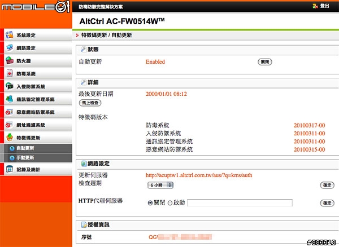Click the logout icon at top right

[x=315, y=6]
